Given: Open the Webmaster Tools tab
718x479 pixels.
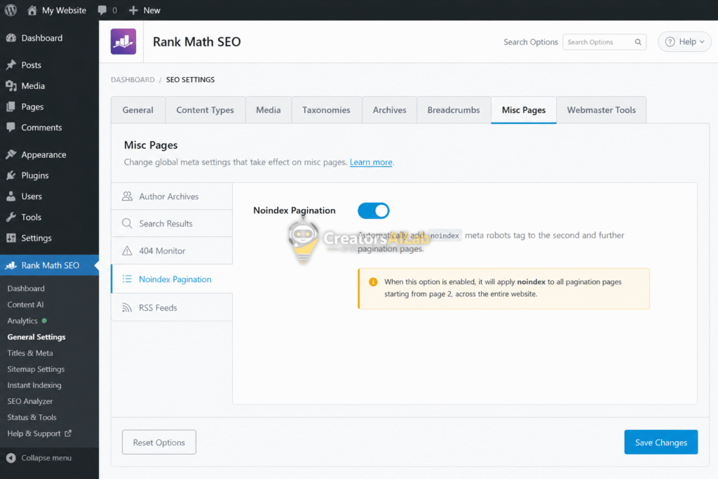Looking at the screenshot, I should click(x=601, y=110).
